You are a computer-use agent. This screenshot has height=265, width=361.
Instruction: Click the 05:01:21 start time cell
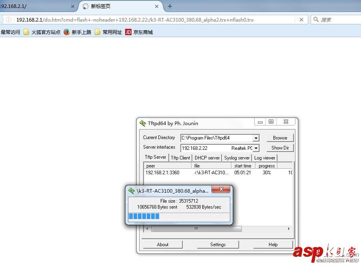(243, 172)
